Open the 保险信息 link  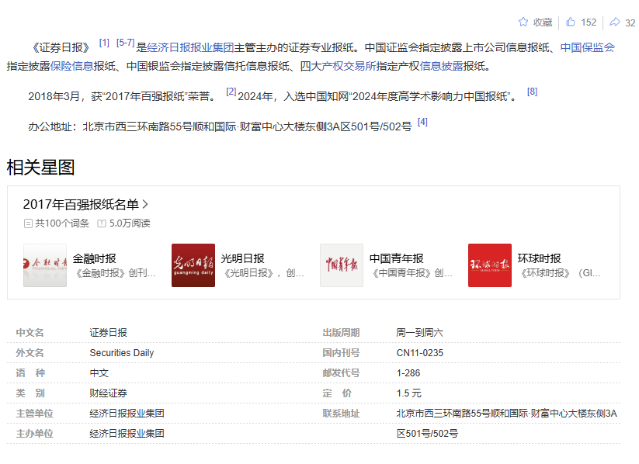pos(71,66)
